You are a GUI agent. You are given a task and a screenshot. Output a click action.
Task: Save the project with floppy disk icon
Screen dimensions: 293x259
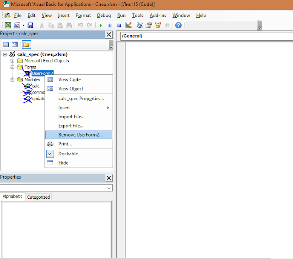coord(30,25)
